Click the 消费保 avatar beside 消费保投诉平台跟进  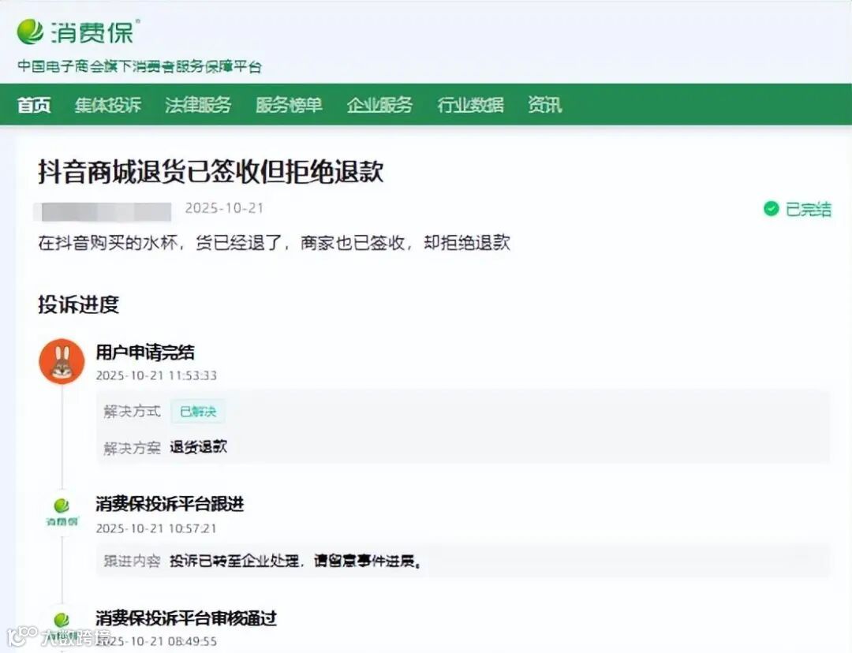tap(62, 513)
